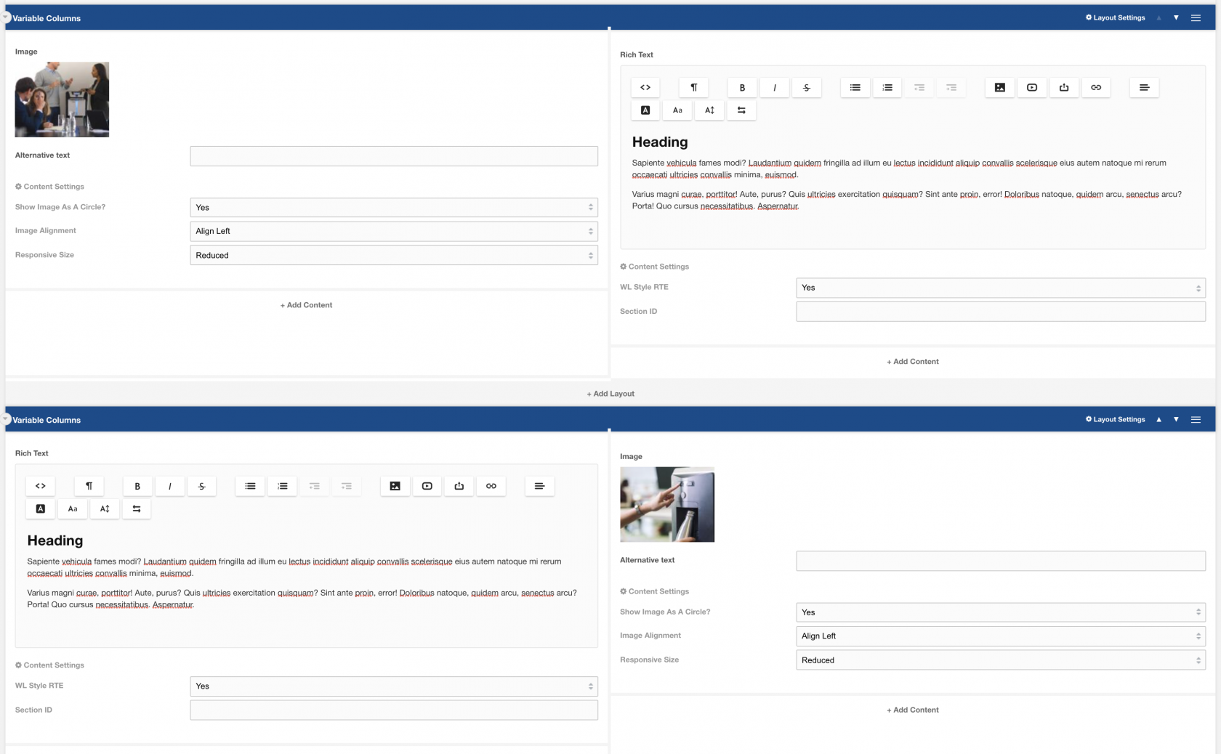Open Layout Settings of first Variable Columns

click(x=1115, y=17)
